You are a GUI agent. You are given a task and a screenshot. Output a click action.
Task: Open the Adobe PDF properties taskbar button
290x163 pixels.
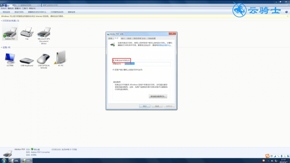[x=26, y=160]
